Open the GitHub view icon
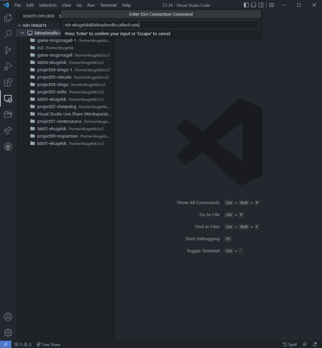This screenshot has width=322, height=348. [8, 147]
